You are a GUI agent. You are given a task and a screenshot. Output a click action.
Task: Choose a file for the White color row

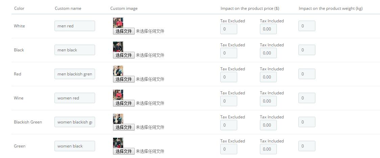point(124,31)
